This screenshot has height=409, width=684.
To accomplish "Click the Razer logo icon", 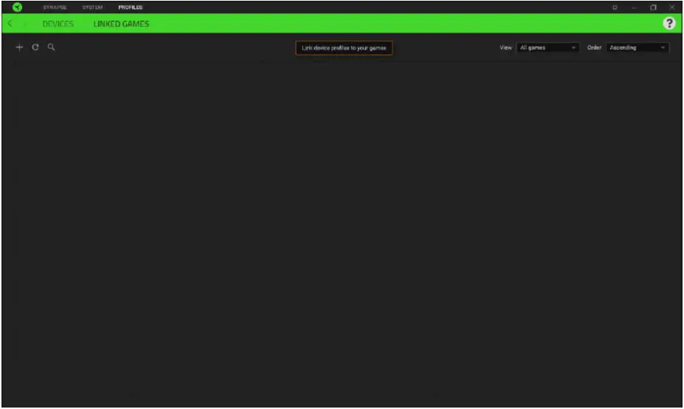I will [x=17, y=7].
